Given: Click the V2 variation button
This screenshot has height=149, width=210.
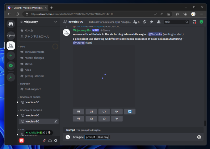Looking at the screenshot, I should pos(91,119).
